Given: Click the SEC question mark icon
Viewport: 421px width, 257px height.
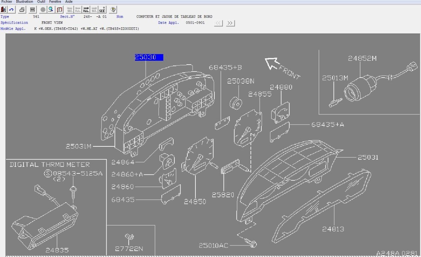Looking at the screenshot, I should [102, 9].
